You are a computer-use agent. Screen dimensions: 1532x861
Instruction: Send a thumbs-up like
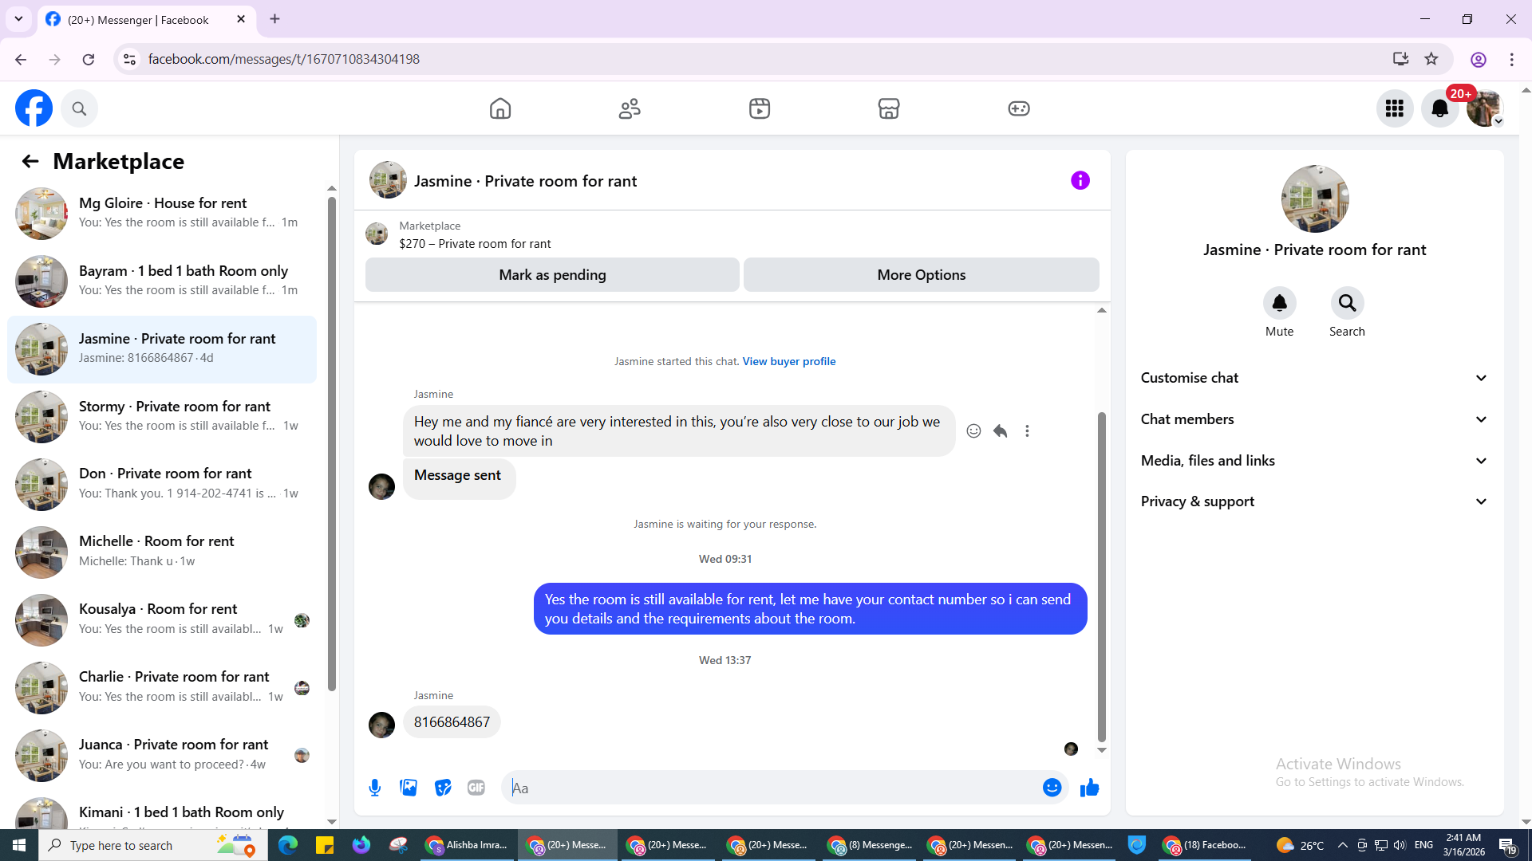tap(1089, 788)
